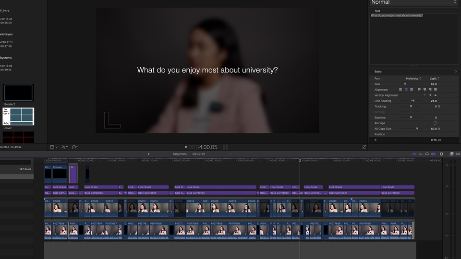The image size is (461, 259).
Task: Select the purple title clip above timeline
Action: [x=73, y=174]
